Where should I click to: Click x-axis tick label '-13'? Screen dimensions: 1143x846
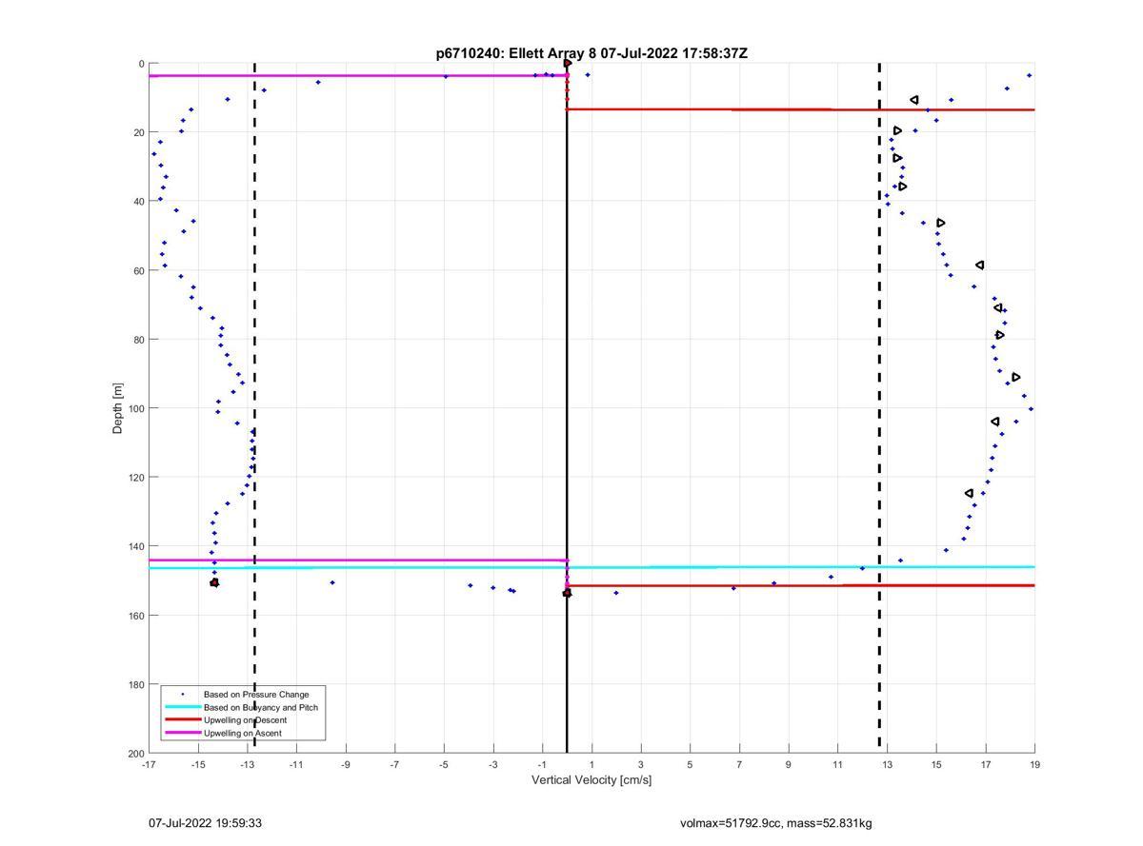click(248, 765)
